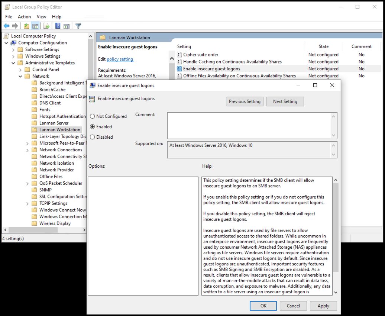Click the Offline Files folder icon in the tree
This screenshot has width=385, height=316.
click(34, 177)
